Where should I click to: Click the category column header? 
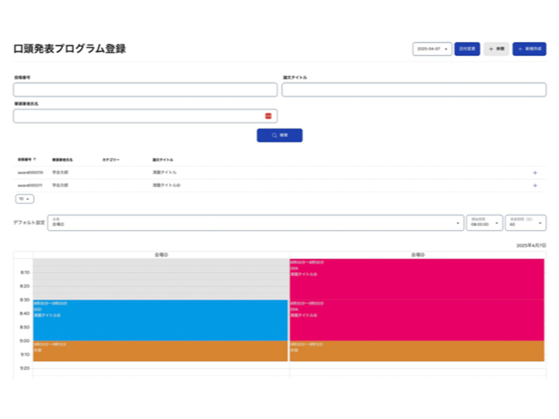pos(111,160)
